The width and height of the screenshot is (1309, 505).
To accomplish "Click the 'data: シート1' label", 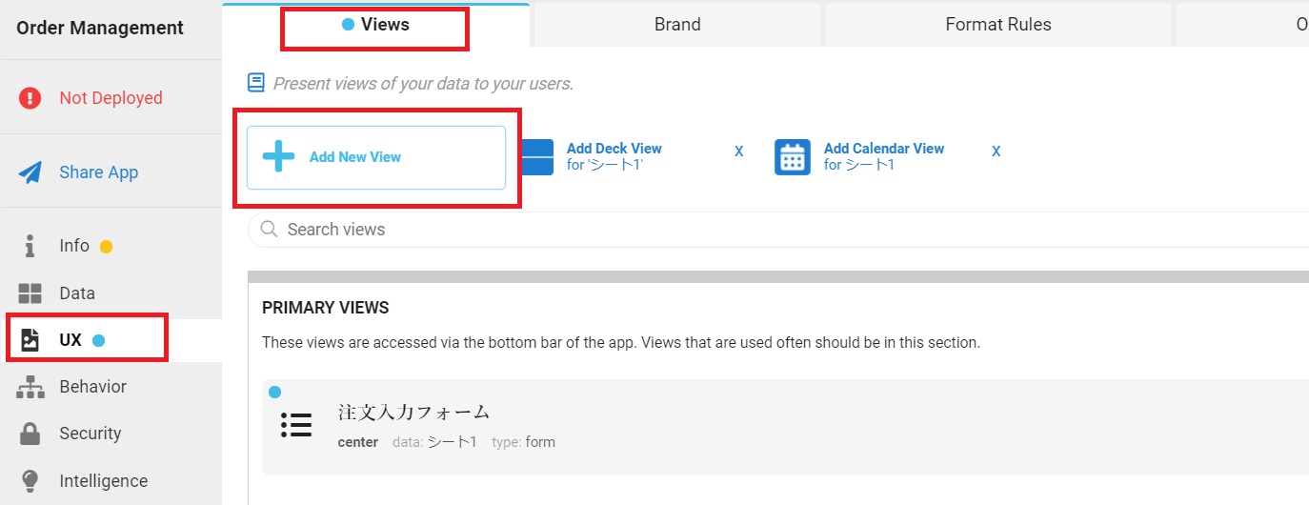I will [x=434, y=442].
